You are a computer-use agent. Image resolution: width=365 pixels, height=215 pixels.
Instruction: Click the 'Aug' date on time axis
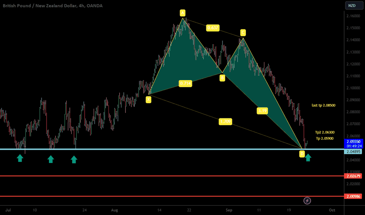(114, 210)
